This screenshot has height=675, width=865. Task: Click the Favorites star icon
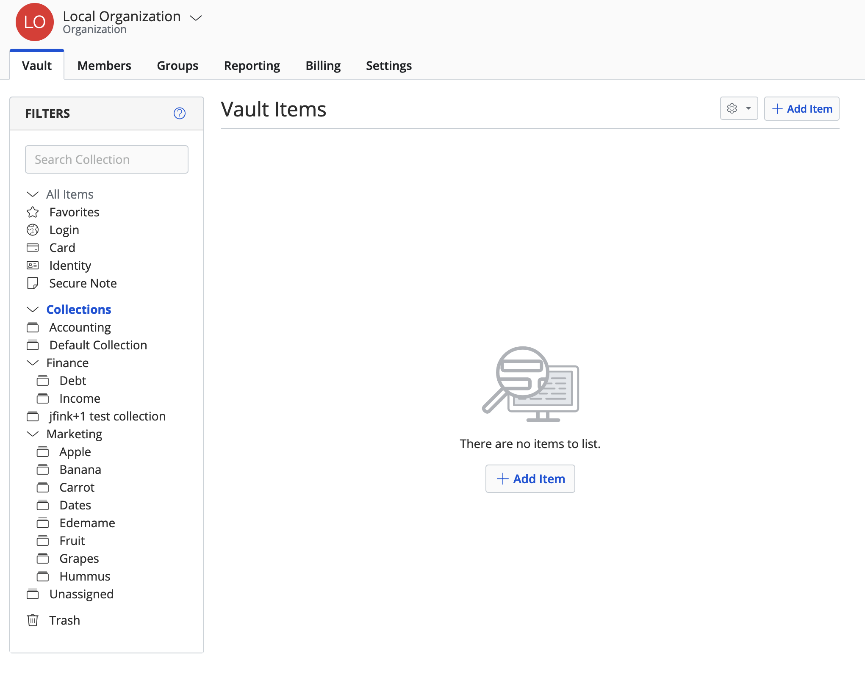pos(33,212)
